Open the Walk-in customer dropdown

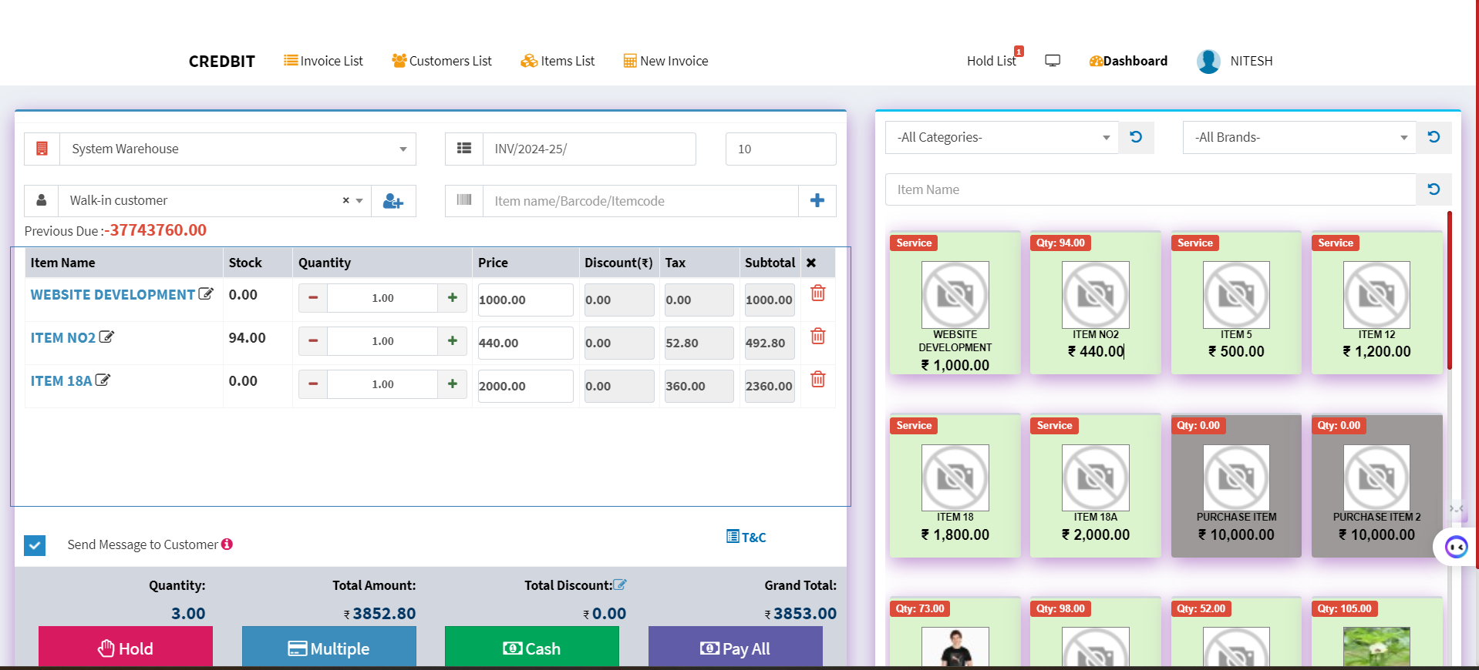coord(215,200)
